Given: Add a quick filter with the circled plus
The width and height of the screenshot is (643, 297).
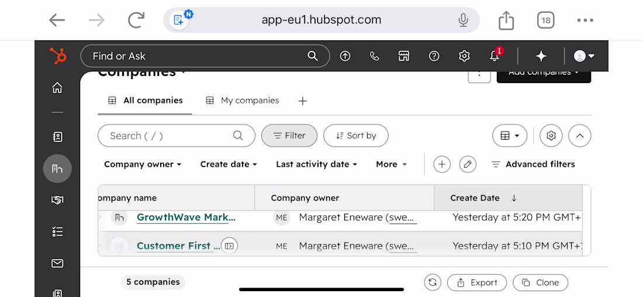Looking at the screenshot, I should (x=442, y=164).
